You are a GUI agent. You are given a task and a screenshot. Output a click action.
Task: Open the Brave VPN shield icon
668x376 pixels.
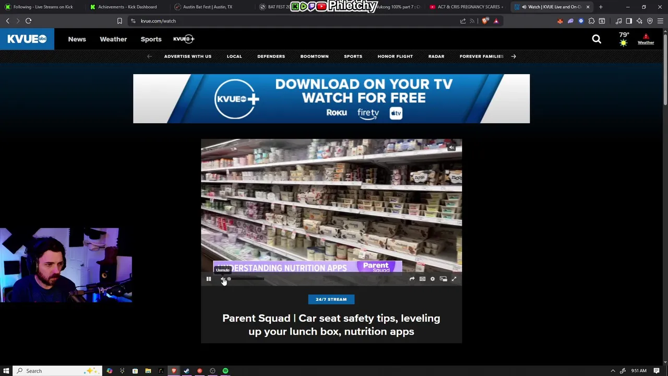[x=650, y=21]
